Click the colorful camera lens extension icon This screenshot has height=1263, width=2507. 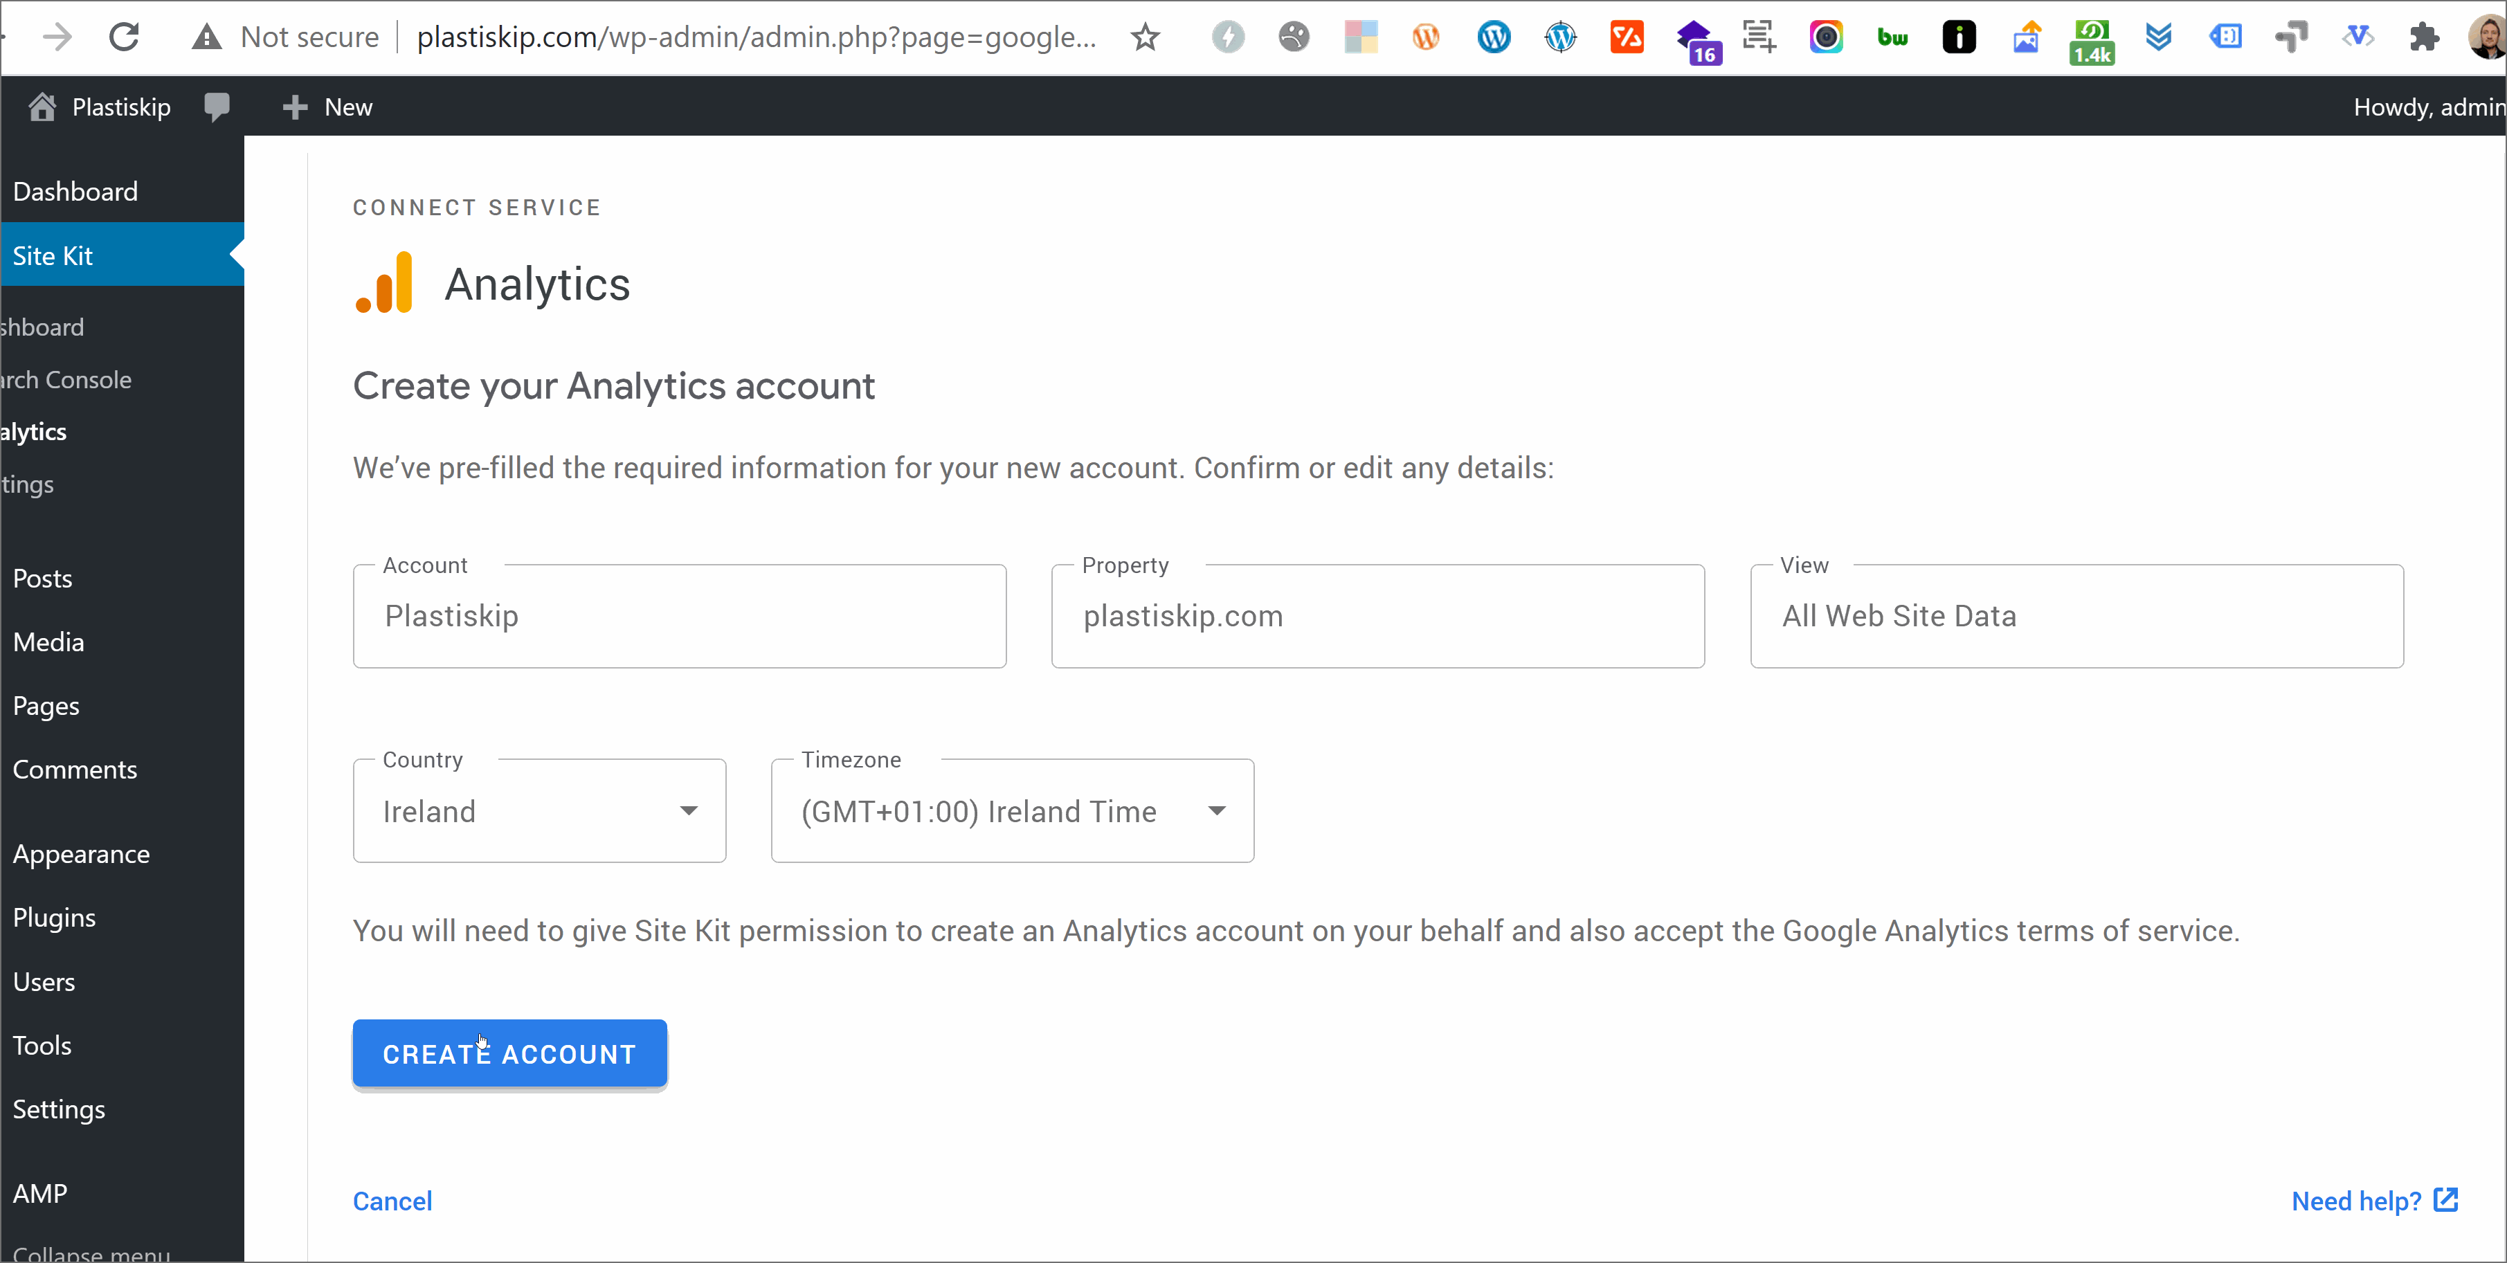pos(1826,37)
